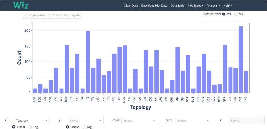Screen dimensions: 267x129
Task: Click Download Plot Data
Action: tap(154, 6)
